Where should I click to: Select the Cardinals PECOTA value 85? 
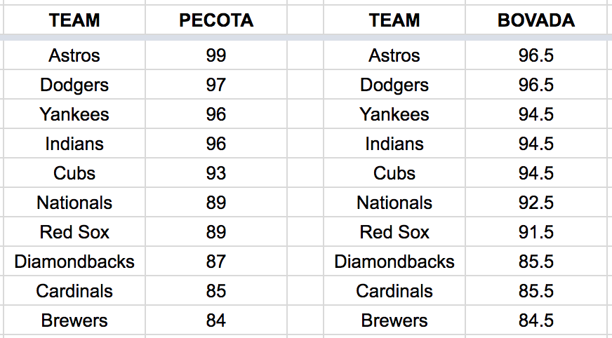click(216, 291)
